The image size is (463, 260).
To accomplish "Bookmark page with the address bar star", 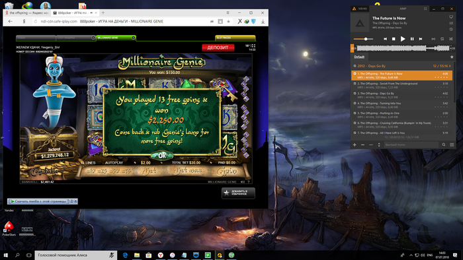I will coord(228,22).
